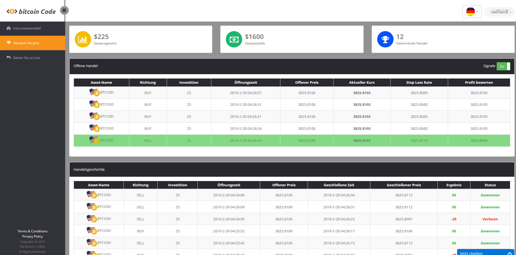Select the green highlighted SELL trade row
This screenshot has width=516, height=255.
(292, 140)
